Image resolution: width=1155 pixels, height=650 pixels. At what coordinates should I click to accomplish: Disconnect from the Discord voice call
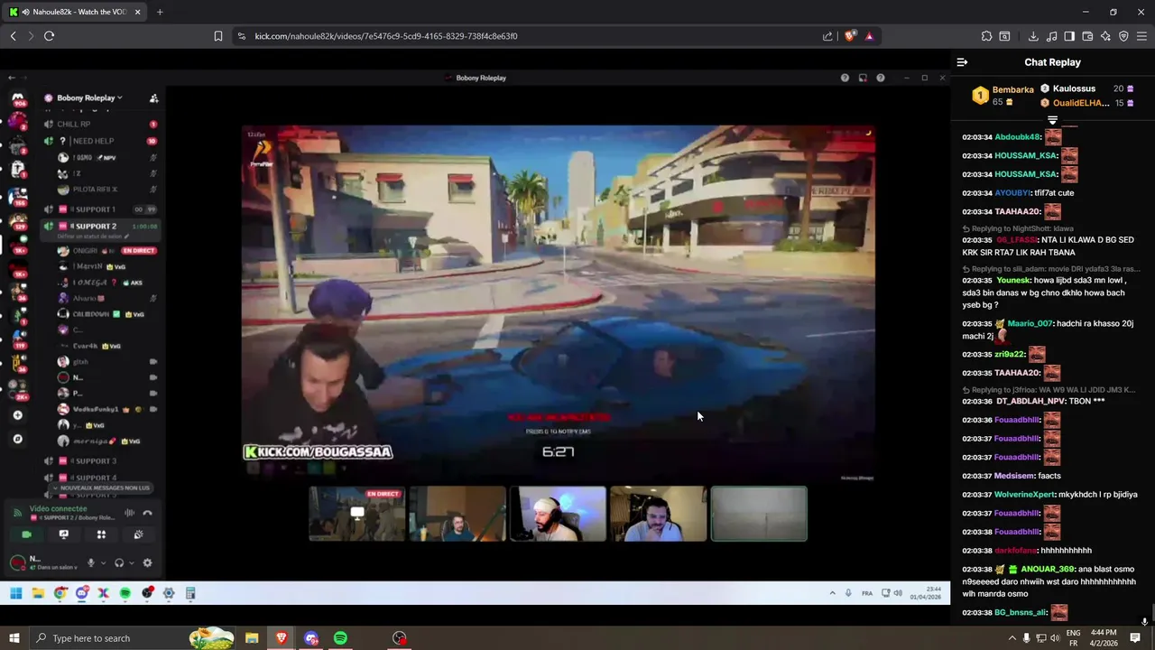coord(147,513)
